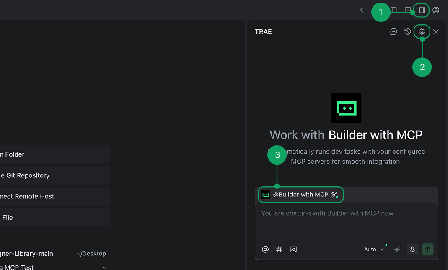Open the TRAE panel settings gear
Image resolution: width=448 pixels, height=270 pixels.
tap(422, 32)
